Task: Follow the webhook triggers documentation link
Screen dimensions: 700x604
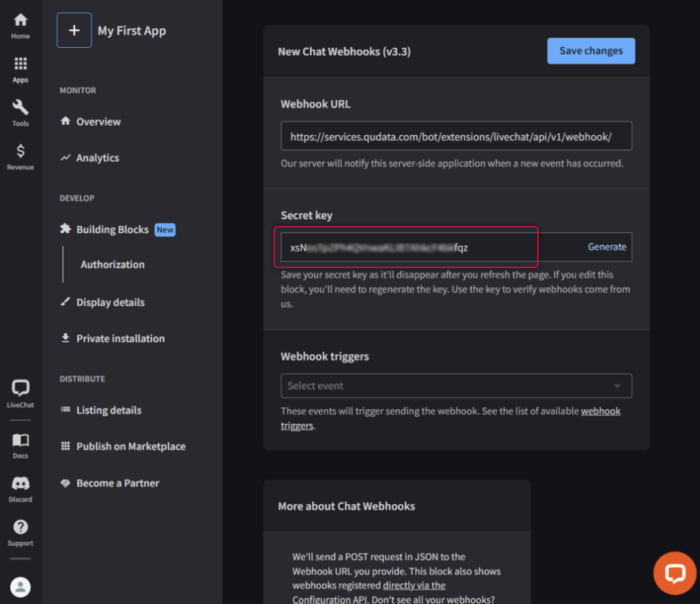Action: 600,411
